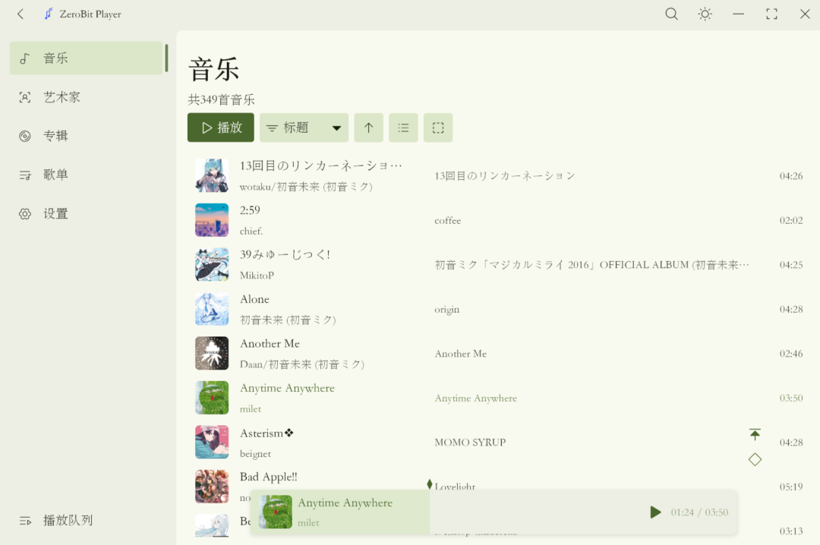Resume playback in the mini player
Viewport: 820px width, 545px height.
655,512
